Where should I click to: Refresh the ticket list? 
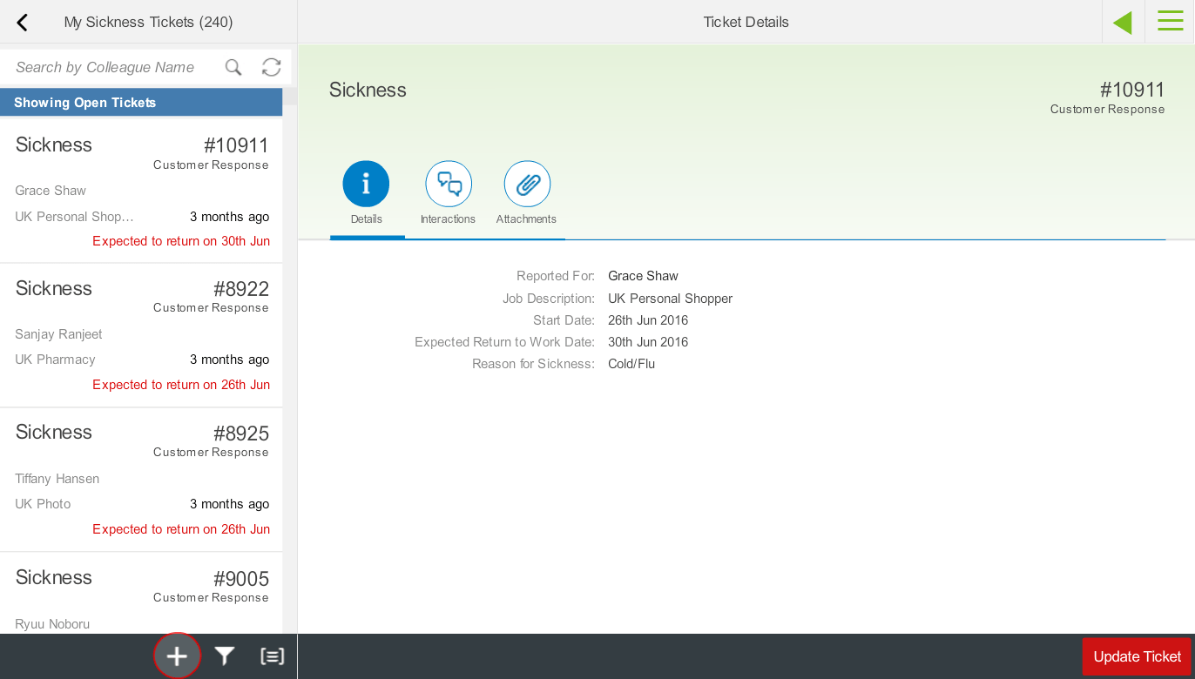tap(272, 67)
